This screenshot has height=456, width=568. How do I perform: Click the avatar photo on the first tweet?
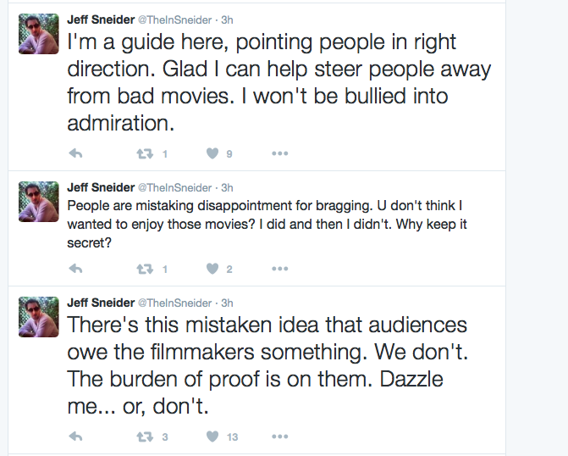(x=39, y=34)
